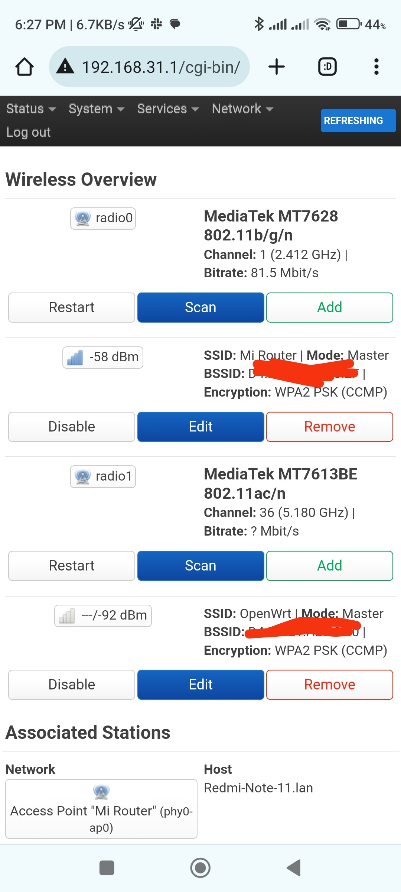Open the tab switcher icon
The width and height of the screenshot is (401, 892).
click(x=327, y=67)
